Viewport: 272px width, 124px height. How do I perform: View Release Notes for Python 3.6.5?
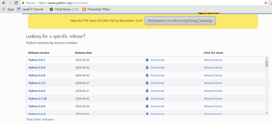tap(213, 106)
